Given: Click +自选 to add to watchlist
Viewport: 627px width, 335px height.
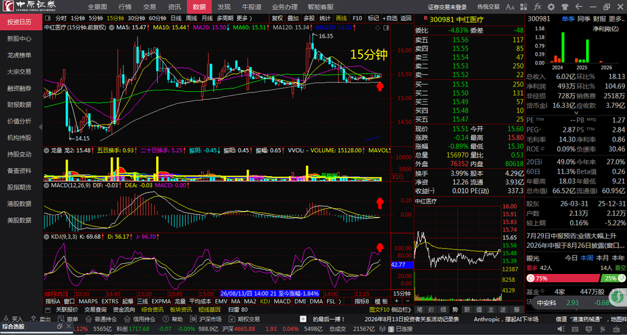Looking at the screenshot, I should tap(390, 18).
